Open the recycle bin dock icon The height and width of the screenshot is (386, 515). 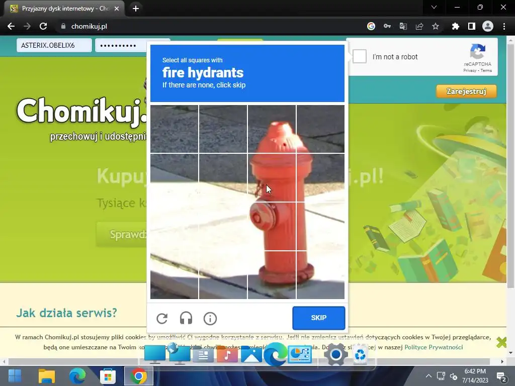(360, 354)
